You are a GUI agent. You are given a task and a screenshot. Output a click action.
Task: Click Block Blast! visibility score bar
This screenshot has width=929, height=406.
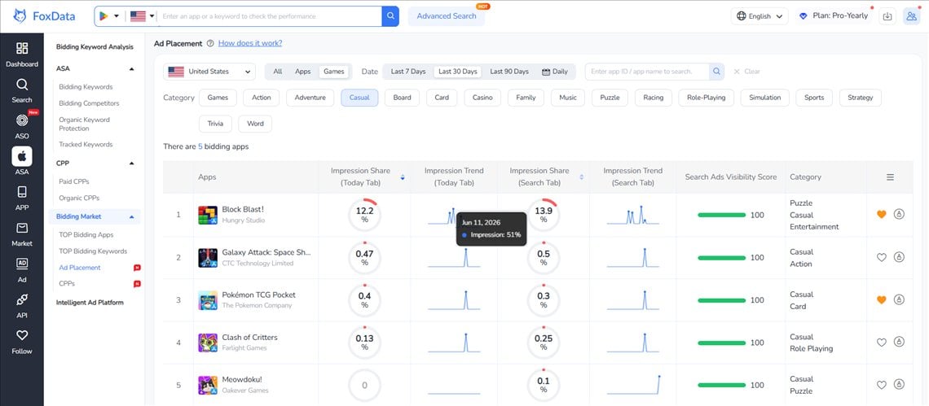(x=722, y=215)
